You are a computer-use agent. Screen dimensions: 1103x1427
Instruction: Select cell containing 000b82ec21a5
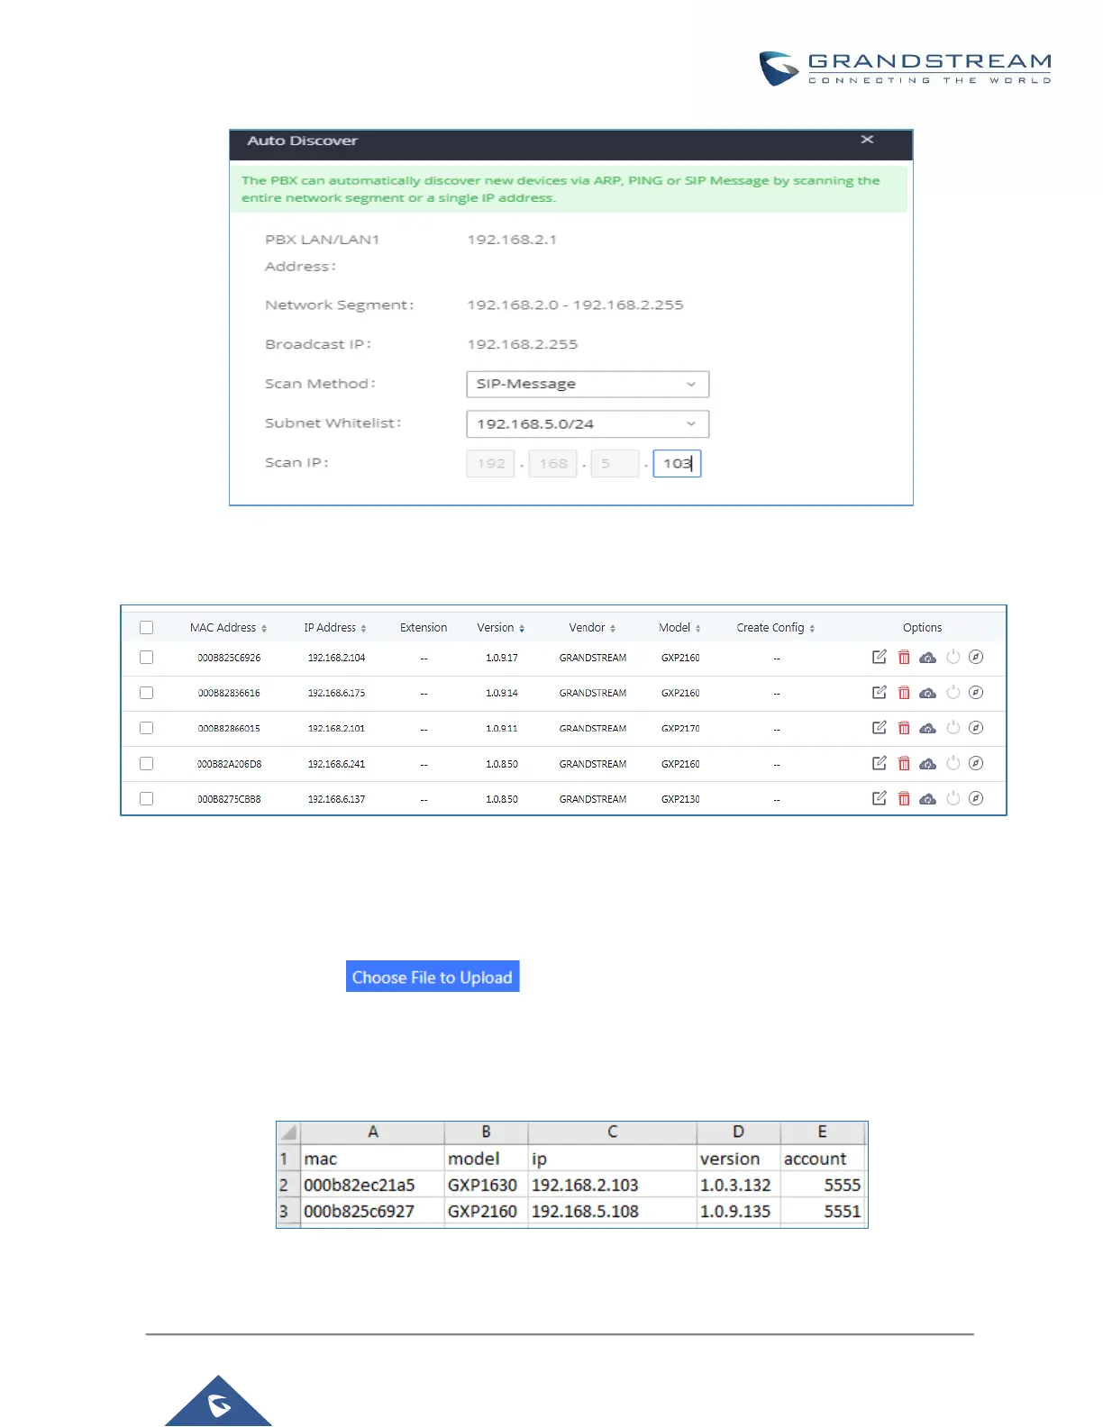click(x=372, y=1185)
